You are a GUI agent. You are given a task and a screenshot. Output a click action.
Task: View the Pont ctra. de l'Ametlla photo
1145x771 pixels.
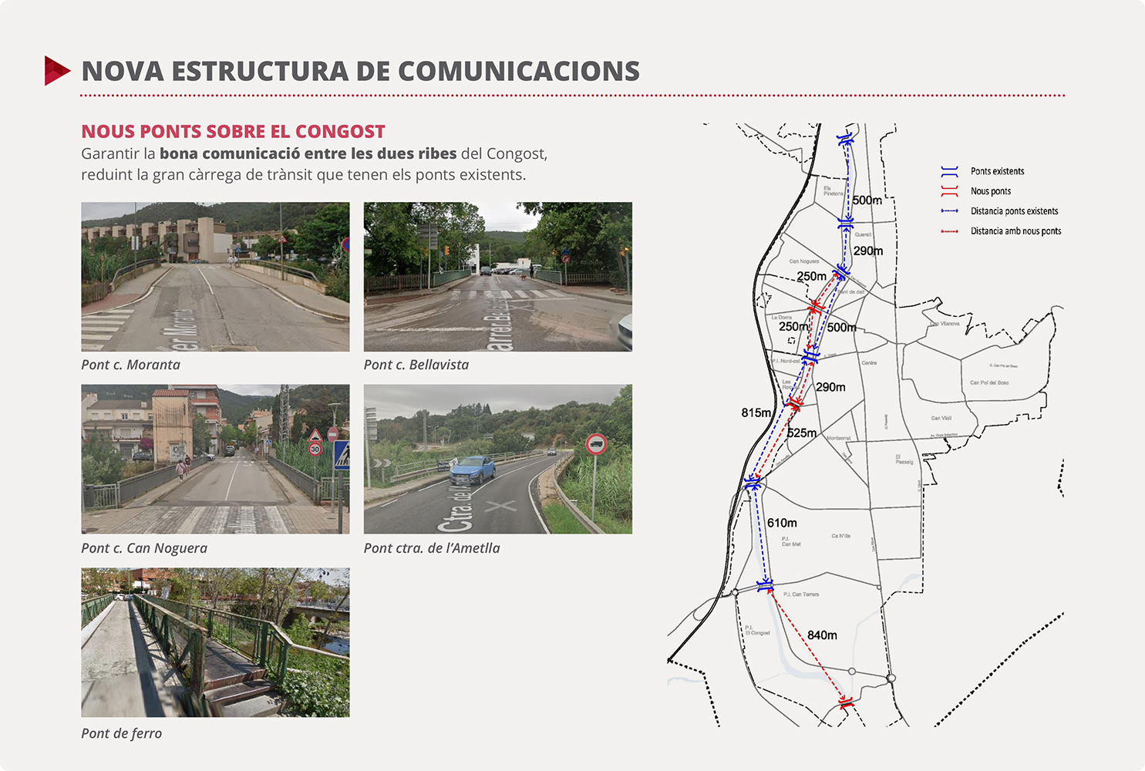[497, 459]
